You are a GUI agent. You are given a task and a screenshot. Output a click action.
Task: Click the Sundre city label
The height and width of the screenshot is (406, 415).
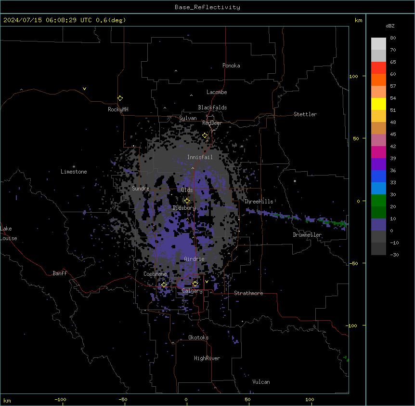(x=141, y=189)
